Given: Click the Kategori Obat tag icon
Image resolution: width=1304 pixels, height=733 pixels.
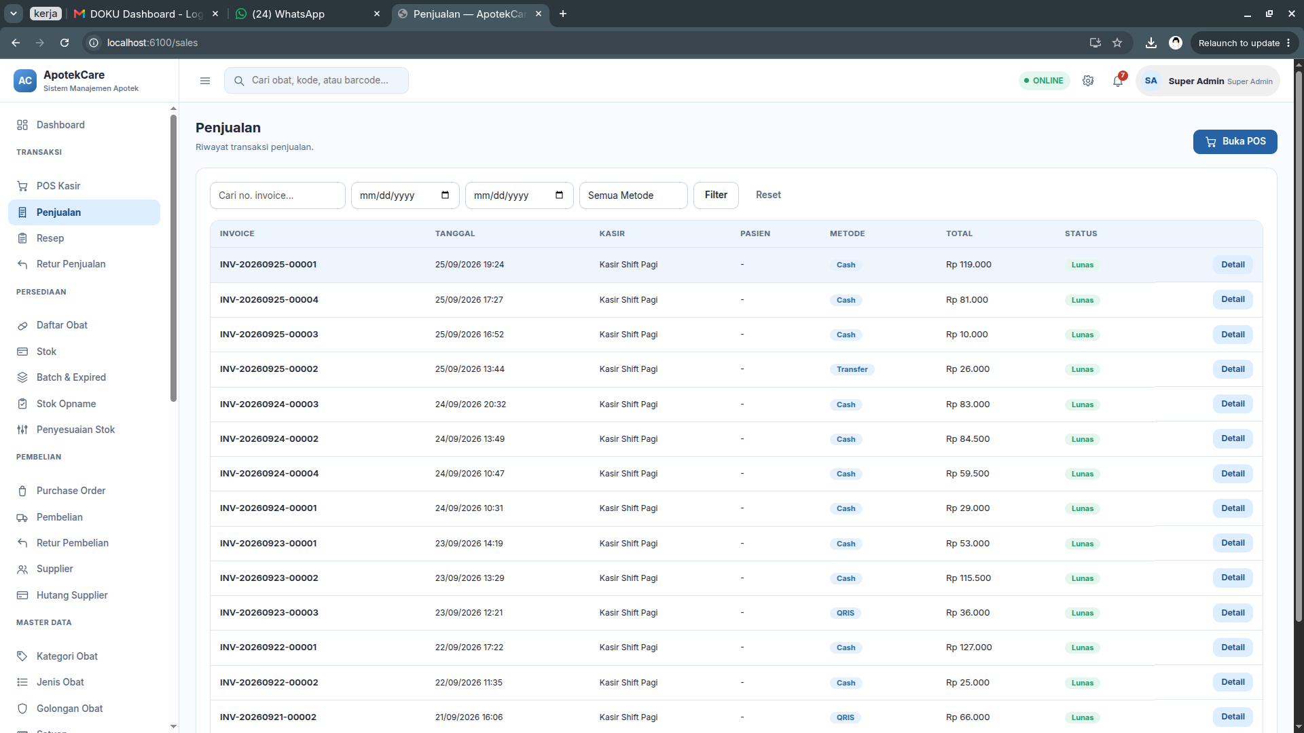Looking at the screenshot, I should [x=22, y=656].
